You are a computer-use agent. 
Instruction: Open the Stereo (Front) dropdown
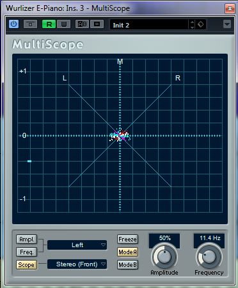[x=77, y=264]
